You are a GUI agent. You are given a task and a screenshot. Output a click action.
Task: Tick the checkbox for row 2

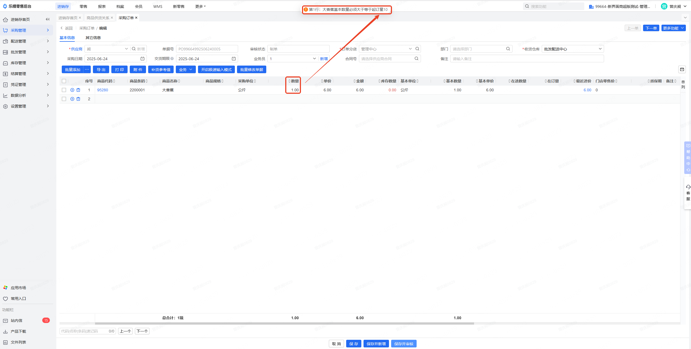pos(64,99)
